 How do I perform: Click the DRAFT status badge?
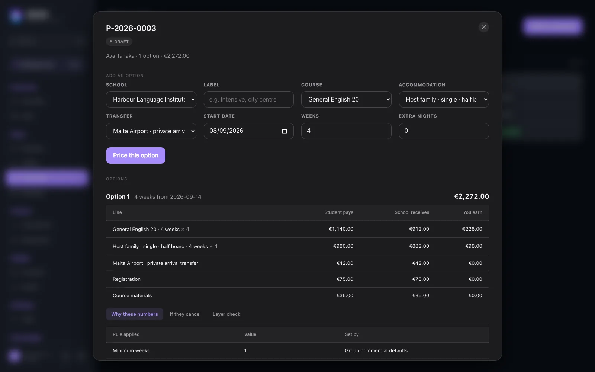pos(119,42)
